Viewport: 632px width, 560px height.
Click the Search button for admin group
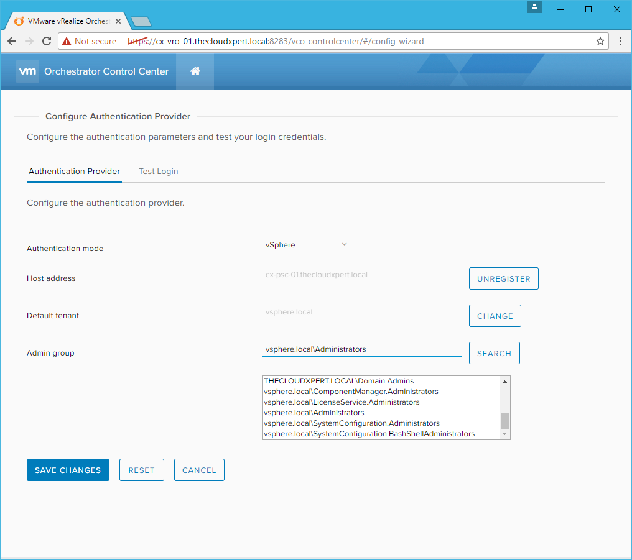(x=494, y=353)
